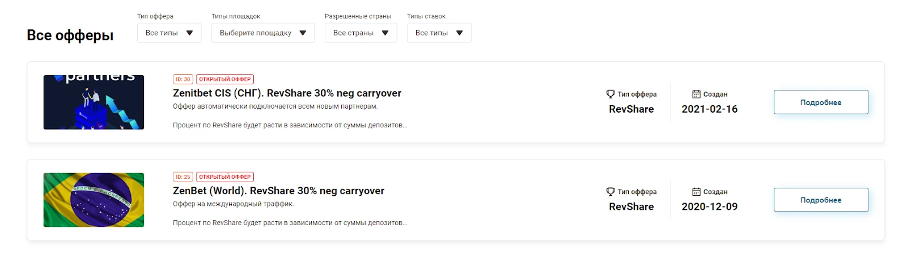
Task: Click the trophy icon in ZenBet World row
Action: [x=611, y=192]
